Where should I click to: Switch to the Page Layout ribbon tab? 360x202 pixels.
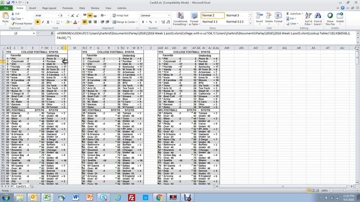49,8
